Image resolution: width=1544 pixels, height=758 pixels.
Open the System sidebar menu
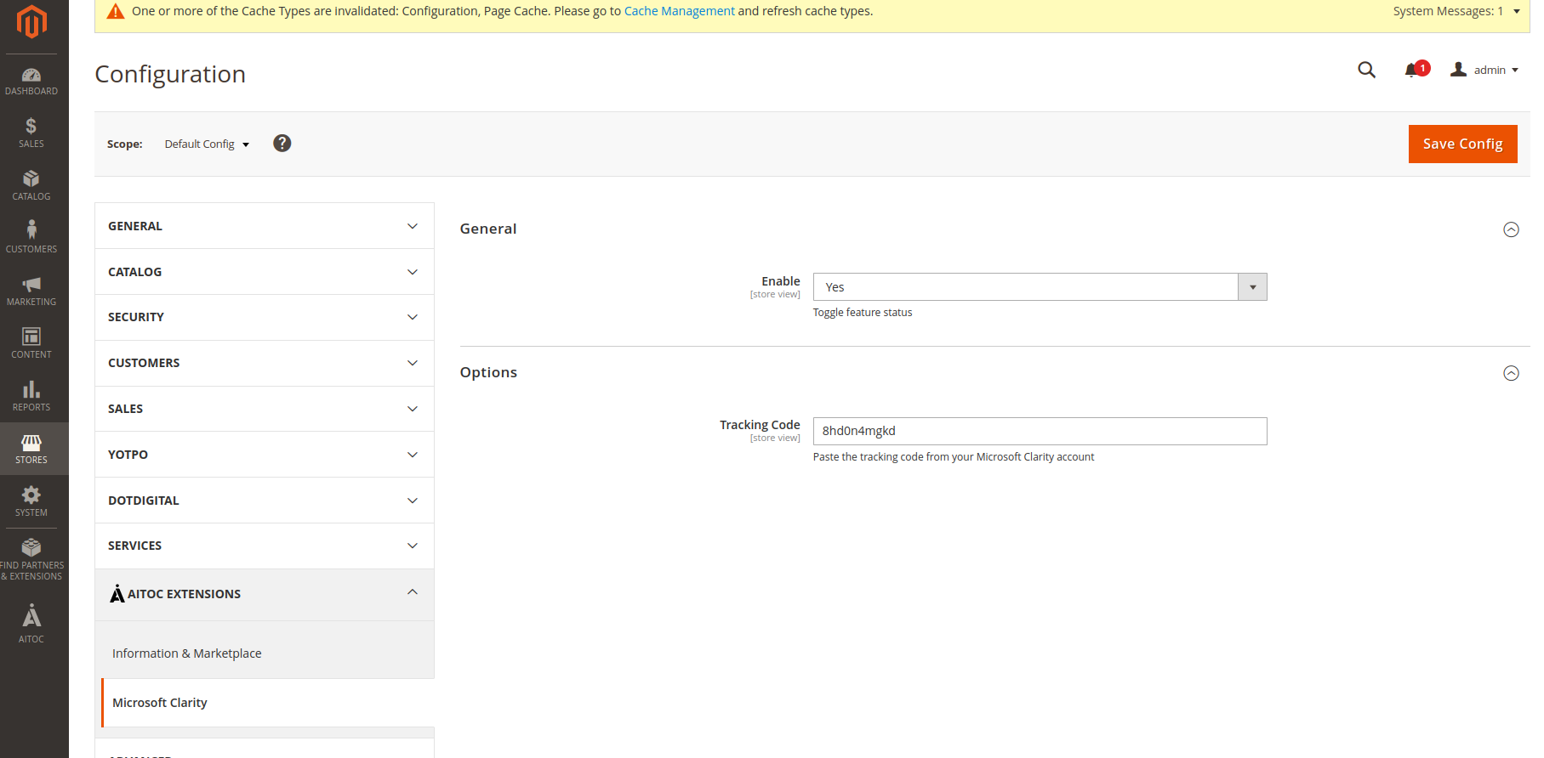tap(31, 502)
